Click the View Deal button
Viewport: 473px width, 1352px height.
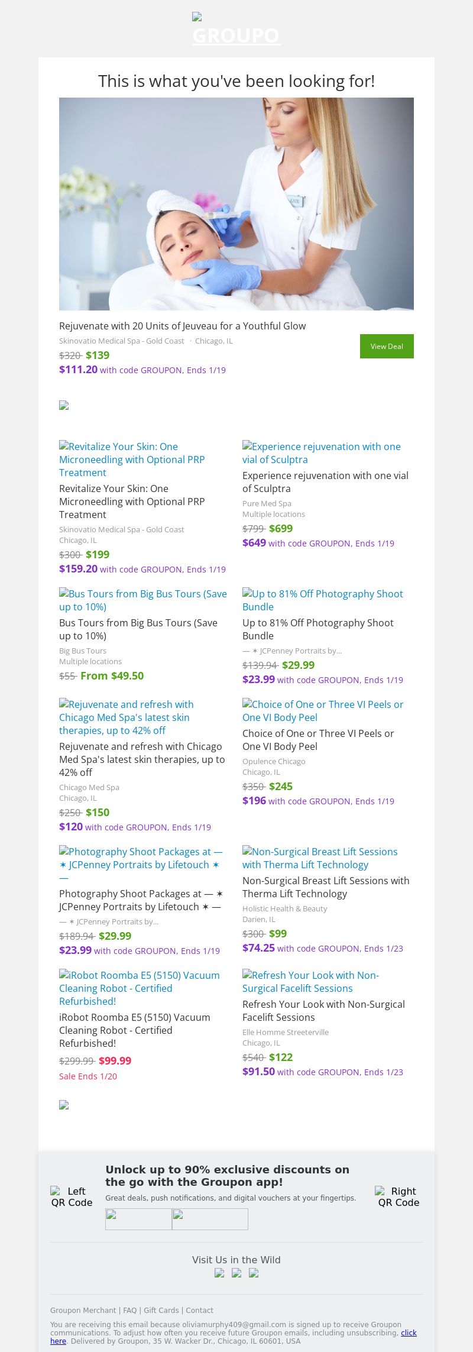coord(387,346)
